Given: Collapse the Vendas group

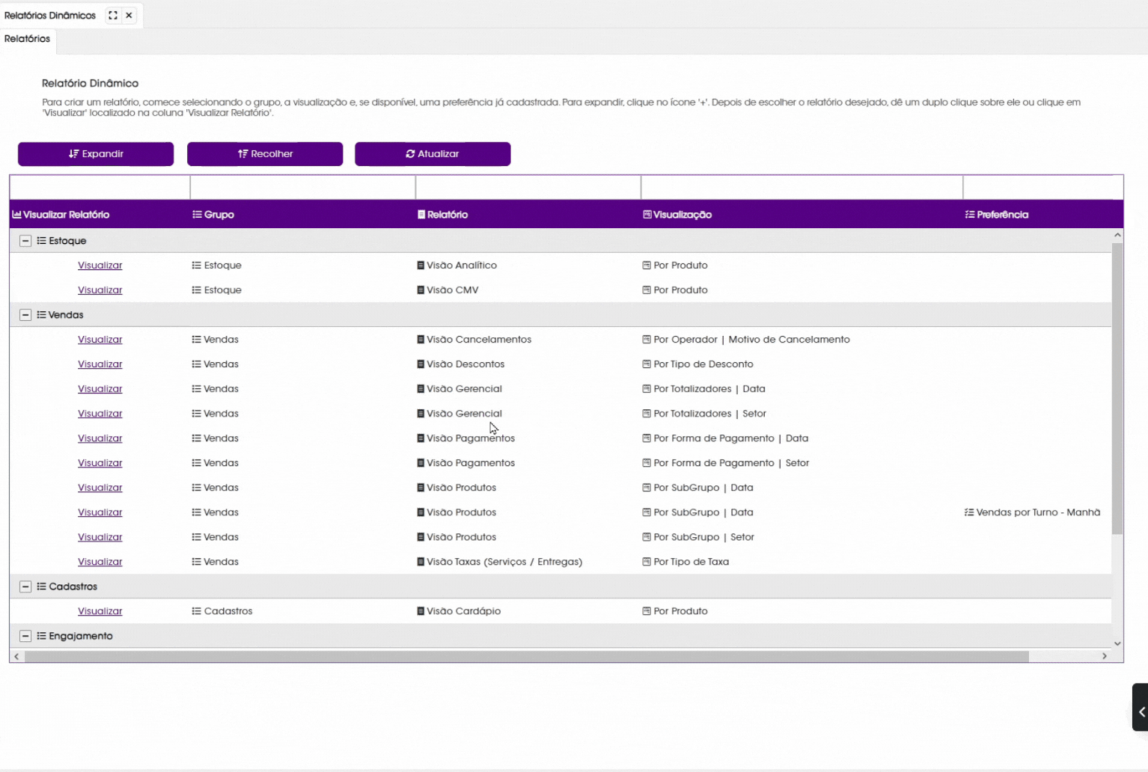Looking at the screenshot, I should [x=25, y=315].
